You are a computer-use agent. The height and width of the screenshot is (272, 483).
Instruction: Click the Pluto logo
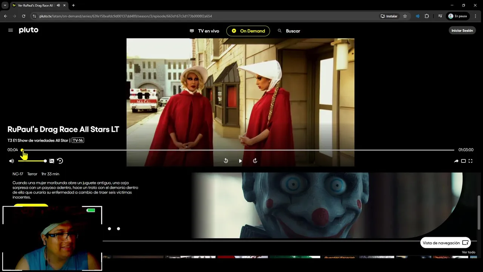(29, 30)
